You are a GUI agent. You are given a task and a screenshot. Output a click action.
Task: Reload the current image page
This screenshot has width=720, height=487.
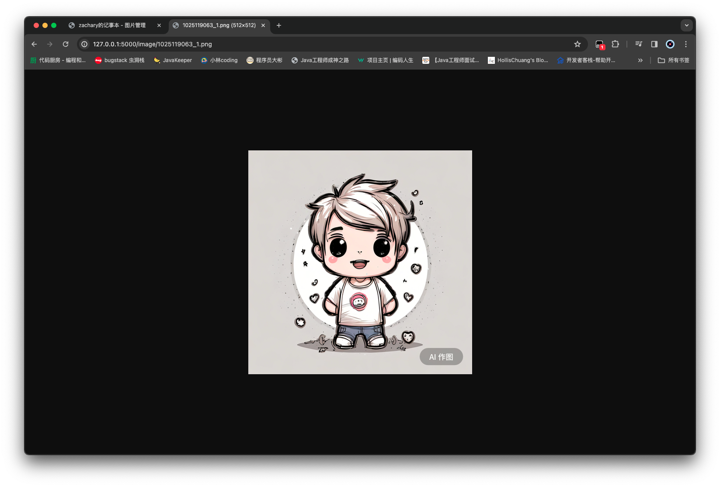pyautogui.click(x=66, y=44)
